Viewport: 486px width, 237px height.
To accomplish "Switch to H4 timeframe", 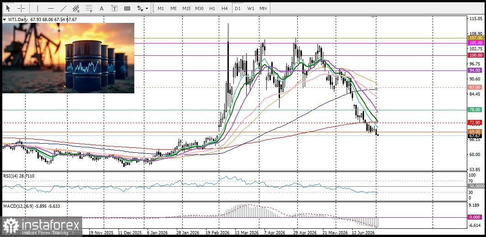I will click(x=225, y=8).
